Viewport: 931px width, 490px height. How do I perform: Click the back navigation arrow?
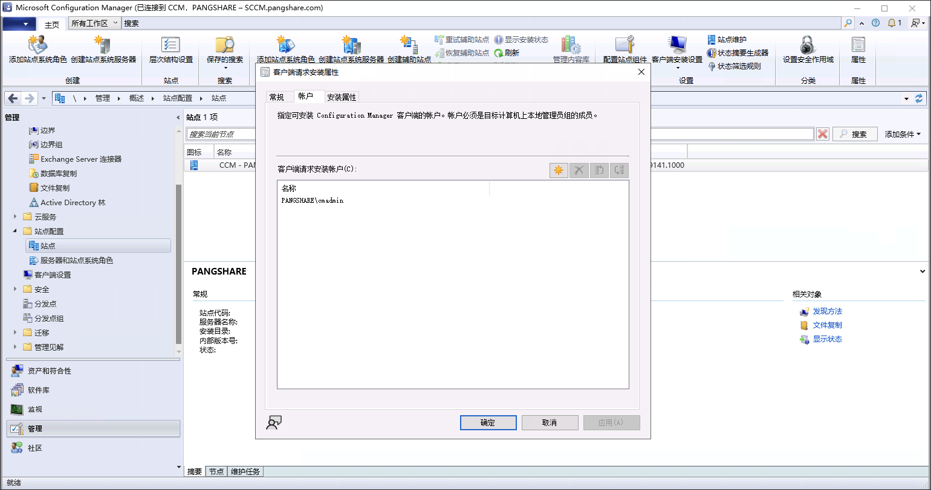(x=13, y=98)
